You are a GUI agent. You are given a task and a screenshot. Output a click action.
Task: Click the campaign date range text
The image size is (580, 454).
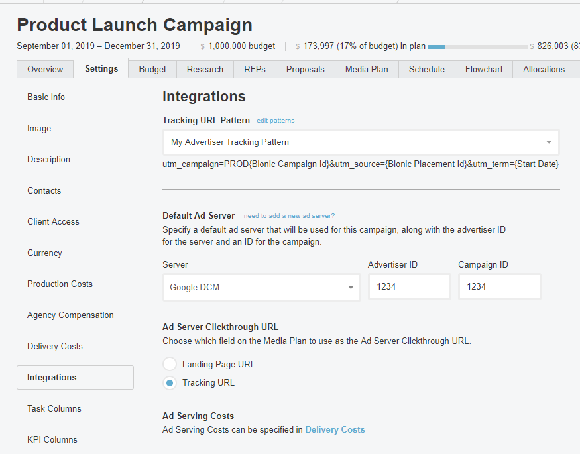(x=98, y=46)
